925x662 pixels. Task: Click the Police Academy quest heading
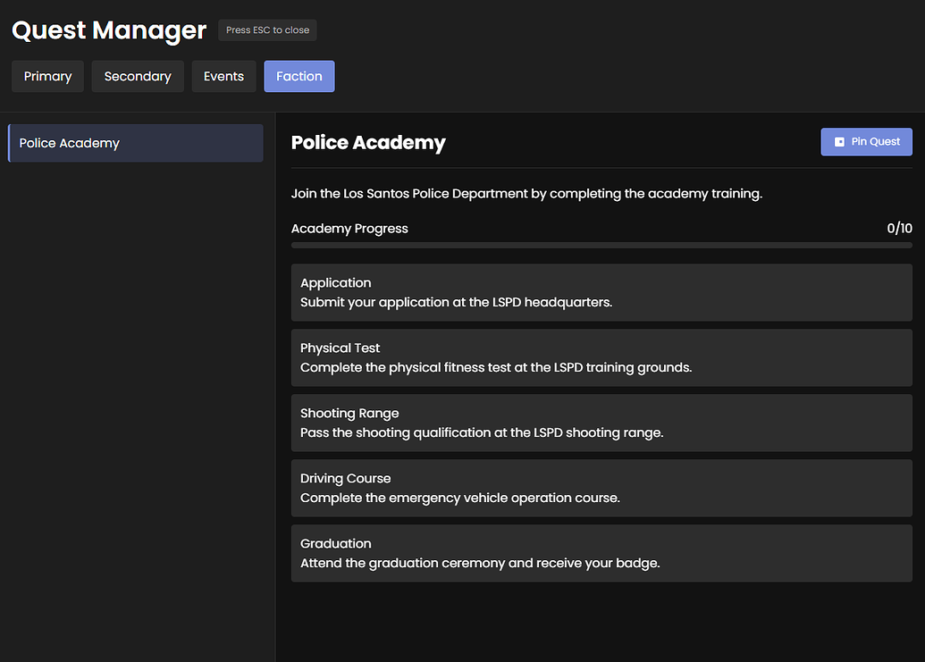pyautogui.click(x=368, y=143)
